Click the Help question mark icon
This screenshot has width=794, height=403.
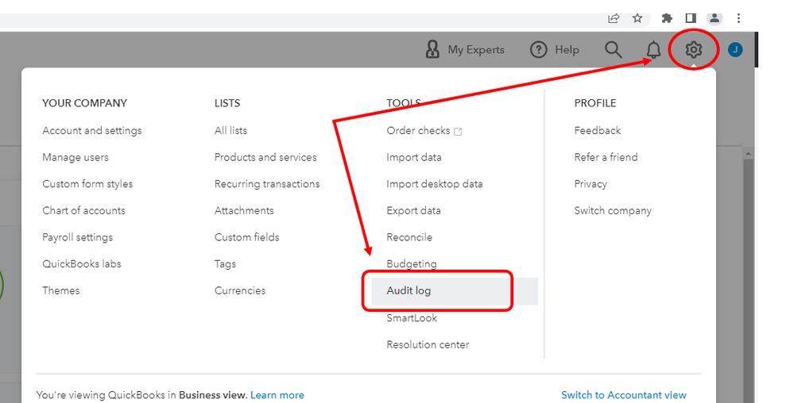click(539, 50)
